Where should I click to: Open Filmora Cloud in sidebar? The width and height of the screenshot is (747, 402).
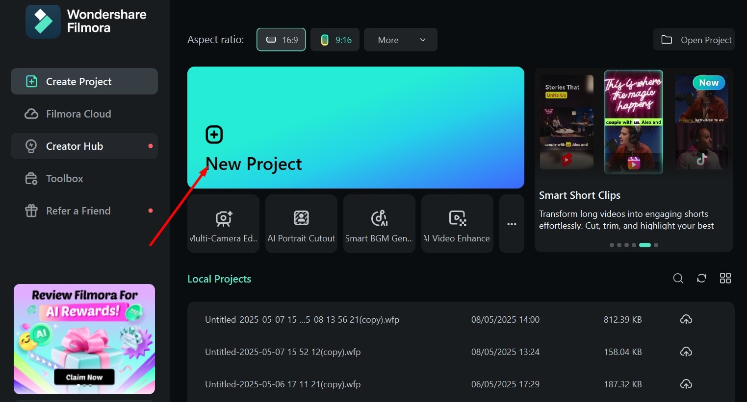point(84,114)
